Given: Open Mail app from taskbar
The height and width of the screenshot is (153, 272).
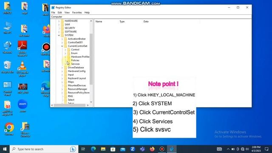Looking at the screenshot, I should coord(123,149).
